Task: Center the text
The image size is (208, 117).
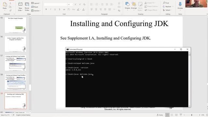Action: (96, 9)
